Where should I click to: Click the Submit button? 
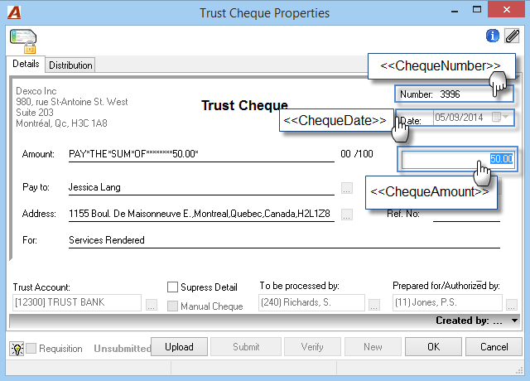pyautogui.click(x=246, y=347)
